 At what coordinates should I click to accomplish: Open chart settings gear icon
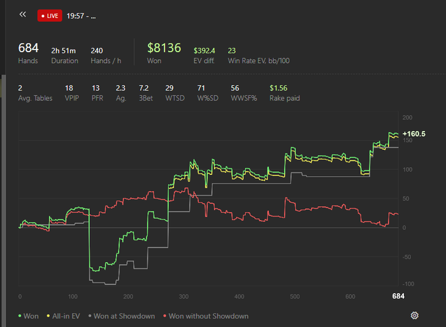[x=414, y=316]
